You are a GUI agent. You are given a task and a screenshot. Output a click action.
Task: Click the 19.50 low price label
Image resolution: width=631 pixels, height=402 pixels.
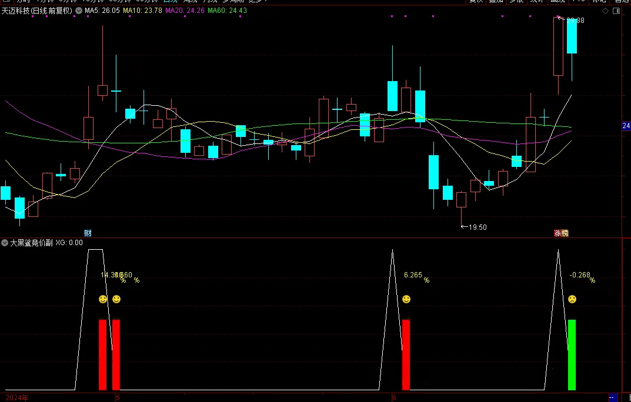478,227
